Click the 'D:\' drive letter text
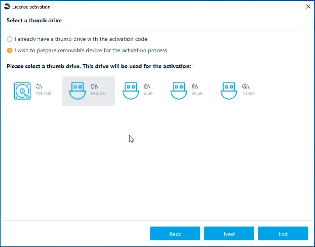This screenshot has width=315, height=247. click(x=95, y=87)
